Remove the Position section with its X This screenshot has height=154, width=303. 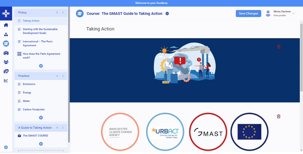(57, 76)
